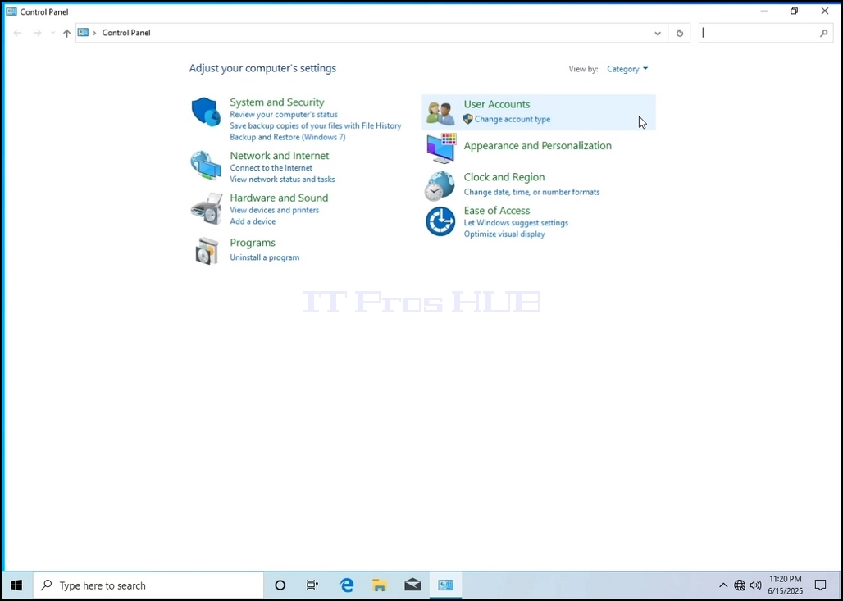Click Optimize visual display
The image size is (843, 601).
tap(504, 234)
